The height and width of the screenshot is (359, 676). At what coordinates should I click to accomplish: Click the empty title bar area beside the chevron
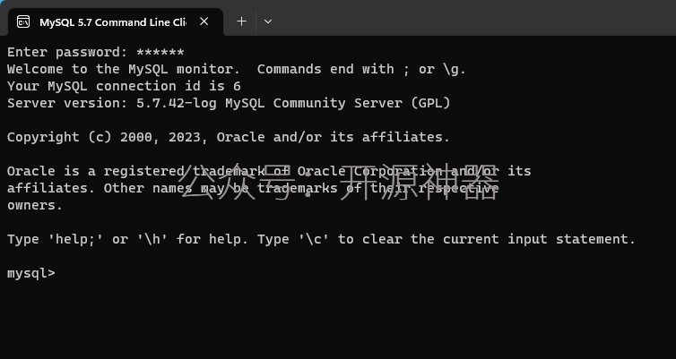tap(474, 18)
